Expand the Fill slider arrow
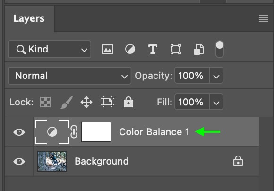Viewport: 274px width, 191px height. click(x=216, y=102)
